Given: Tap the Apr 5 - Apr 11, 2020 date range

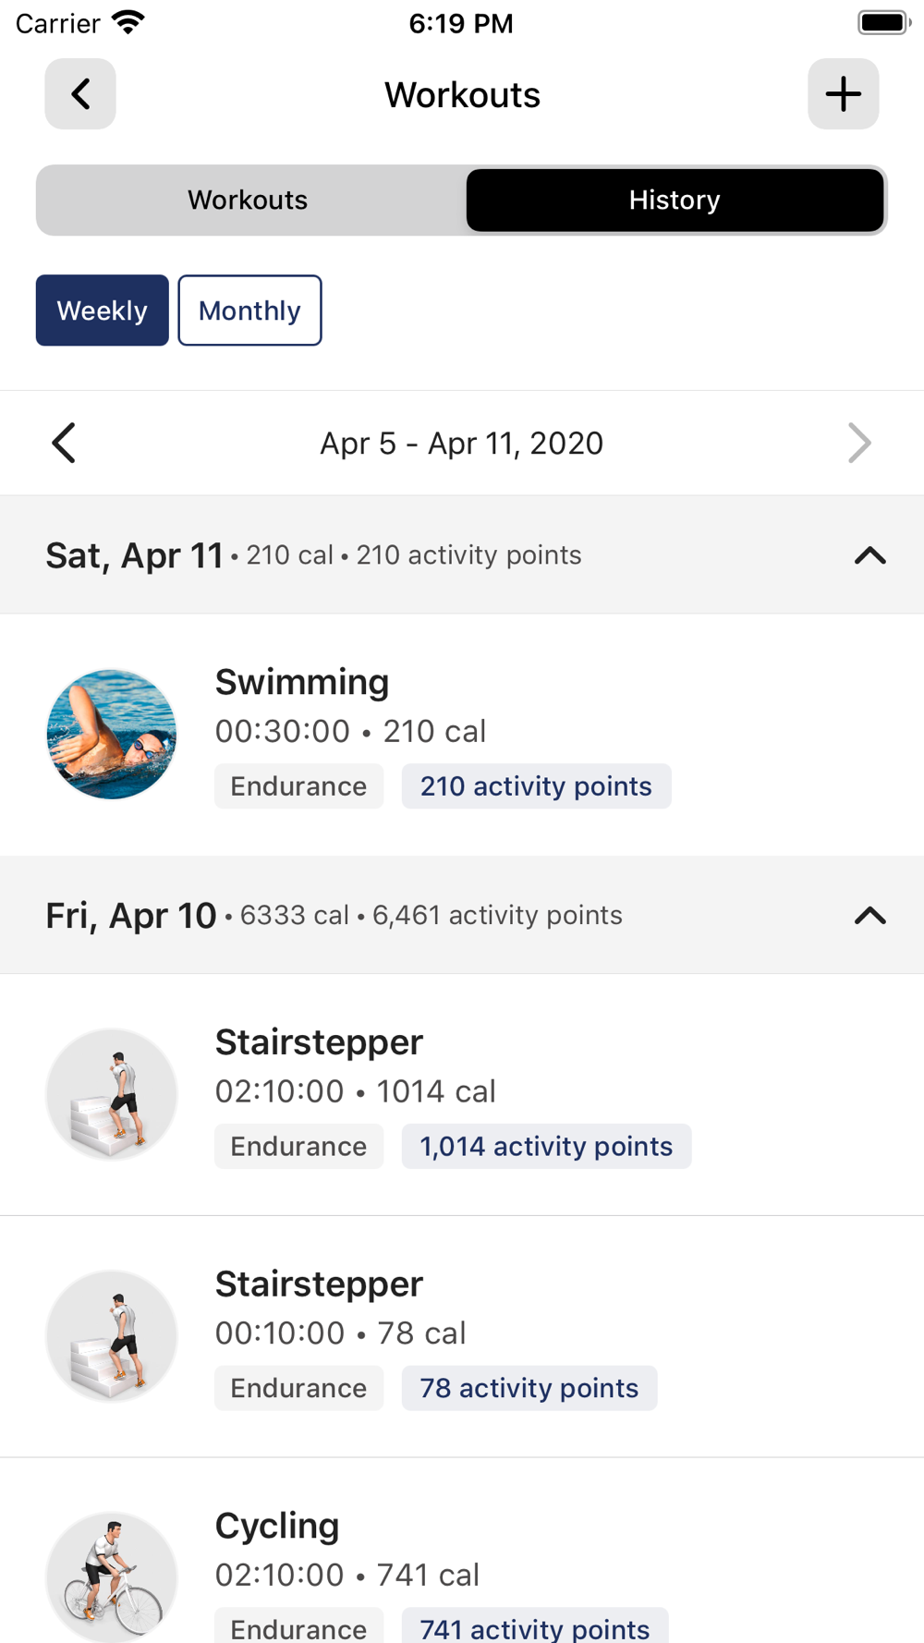Looking at the screenshot, I should coord(461,444).
